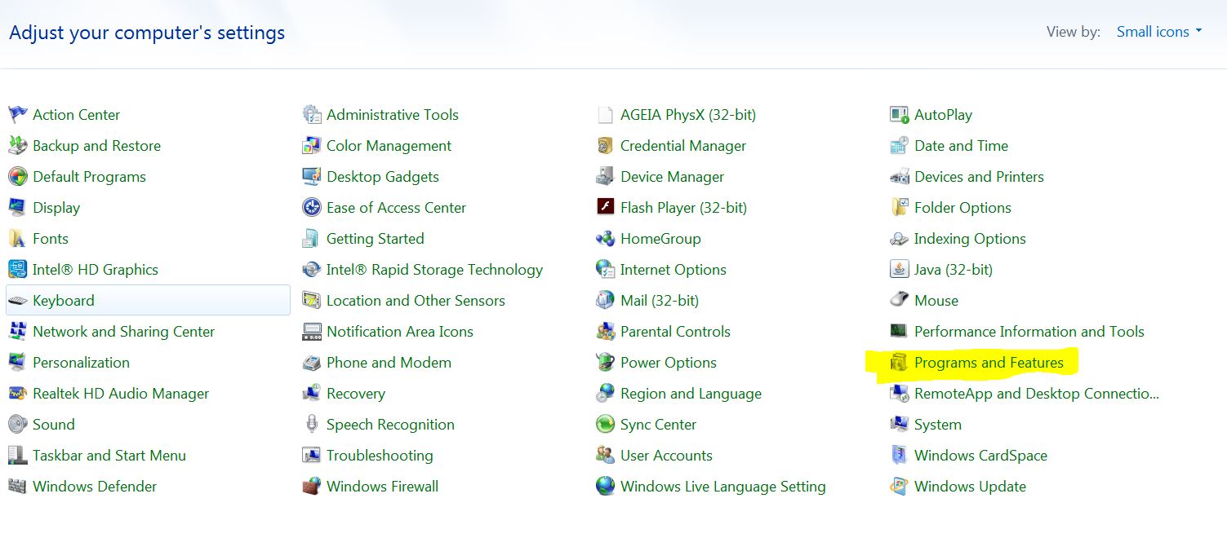Open Credential Manager link

coord(683,146)
